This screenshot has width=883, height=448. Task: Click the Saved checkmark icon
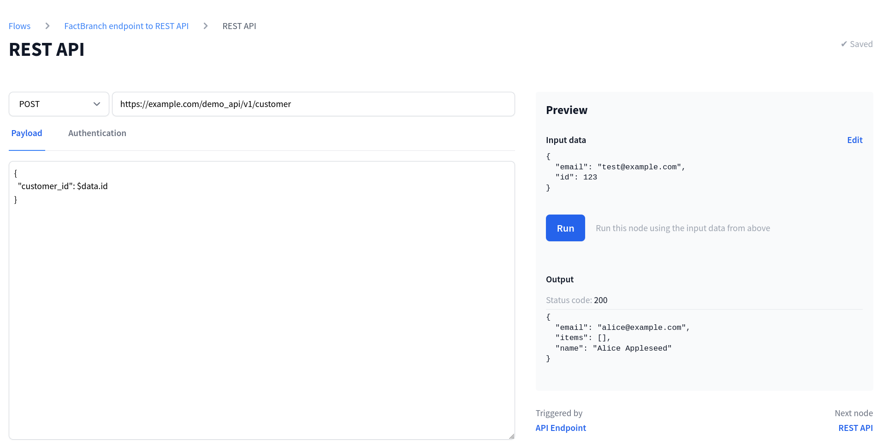click(844, 44)
